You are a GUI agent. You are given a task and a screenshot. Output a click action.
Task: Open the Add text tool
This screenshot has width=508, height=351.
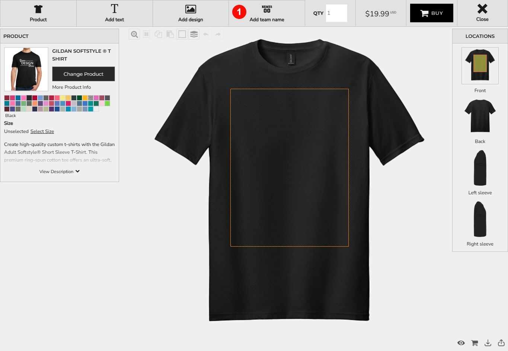[x=115, y=13]
